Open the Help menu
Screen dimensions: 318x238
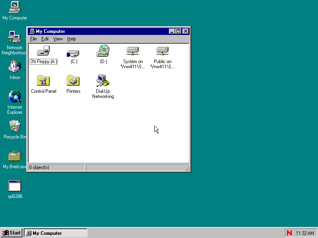[72, 39]
